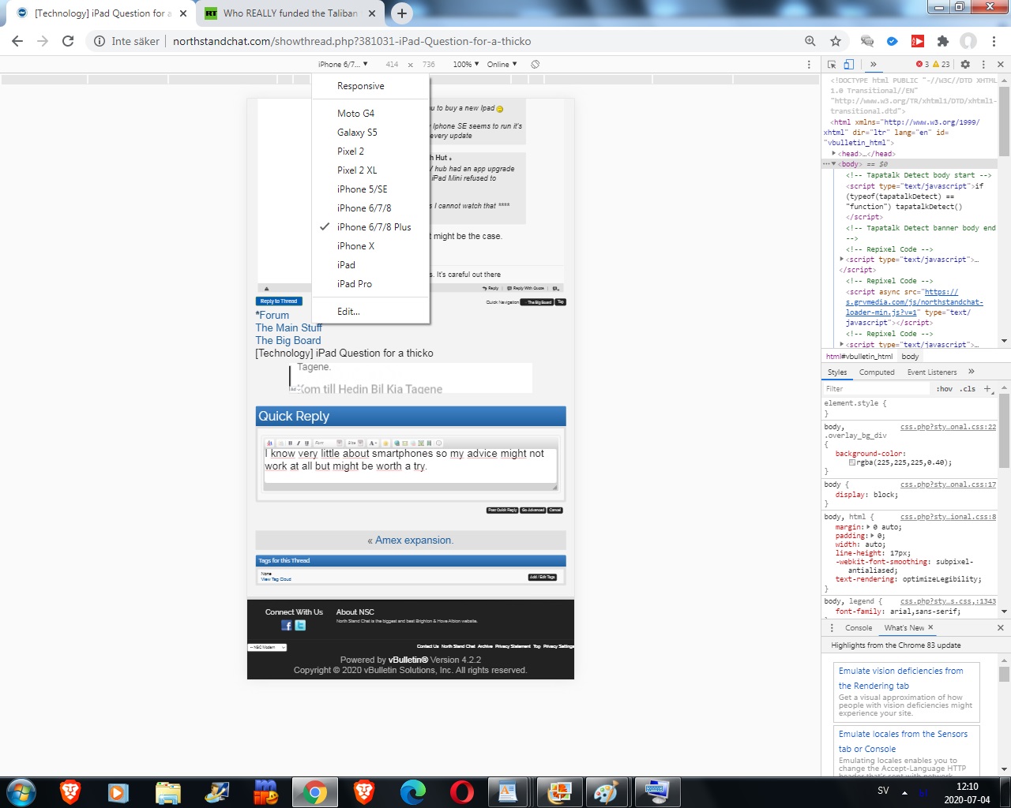Switch to Event Listeners tab

click(932, 372)
